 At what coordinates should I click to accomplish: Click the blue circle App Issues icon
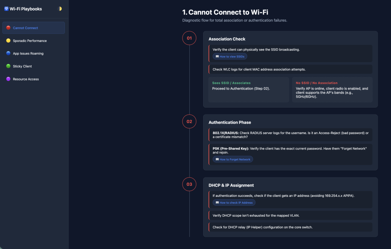point(8,53)
